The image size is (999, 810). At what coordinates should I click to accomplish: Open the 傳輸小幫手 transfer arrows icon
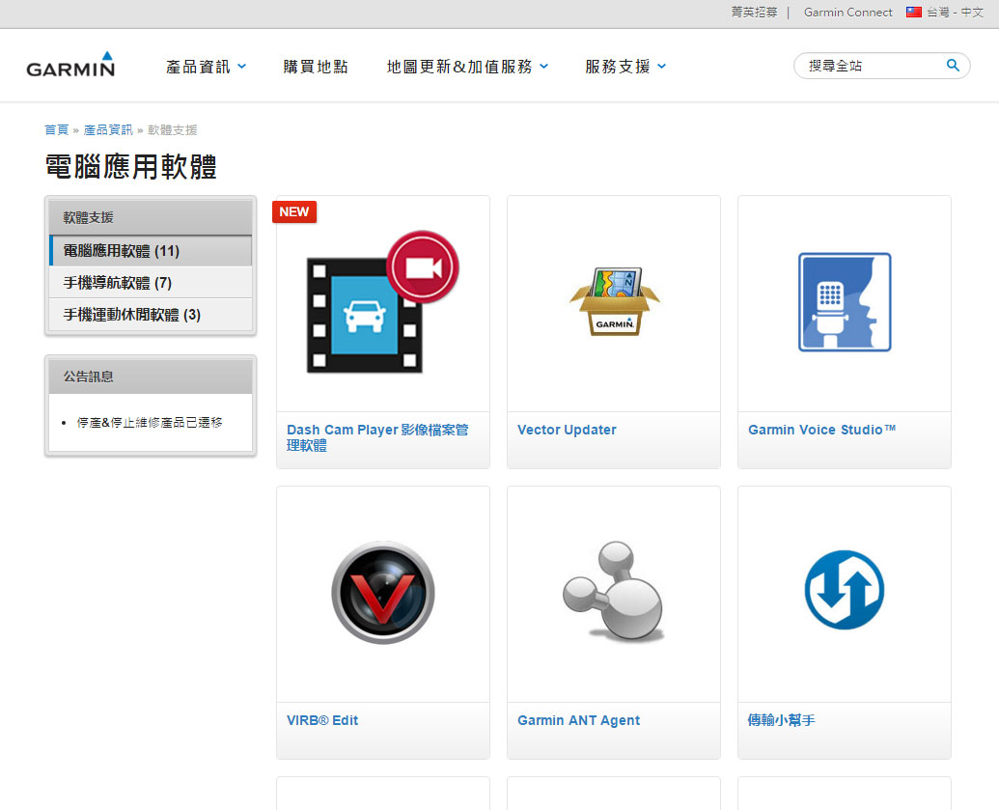(x=845, y=590)
